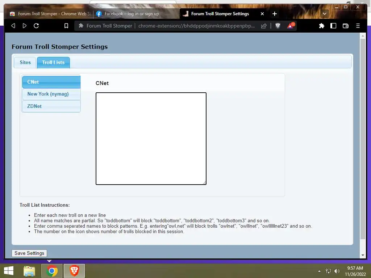Select the Forum Troll Stomper Settings browser tab

tap(220, 14)
